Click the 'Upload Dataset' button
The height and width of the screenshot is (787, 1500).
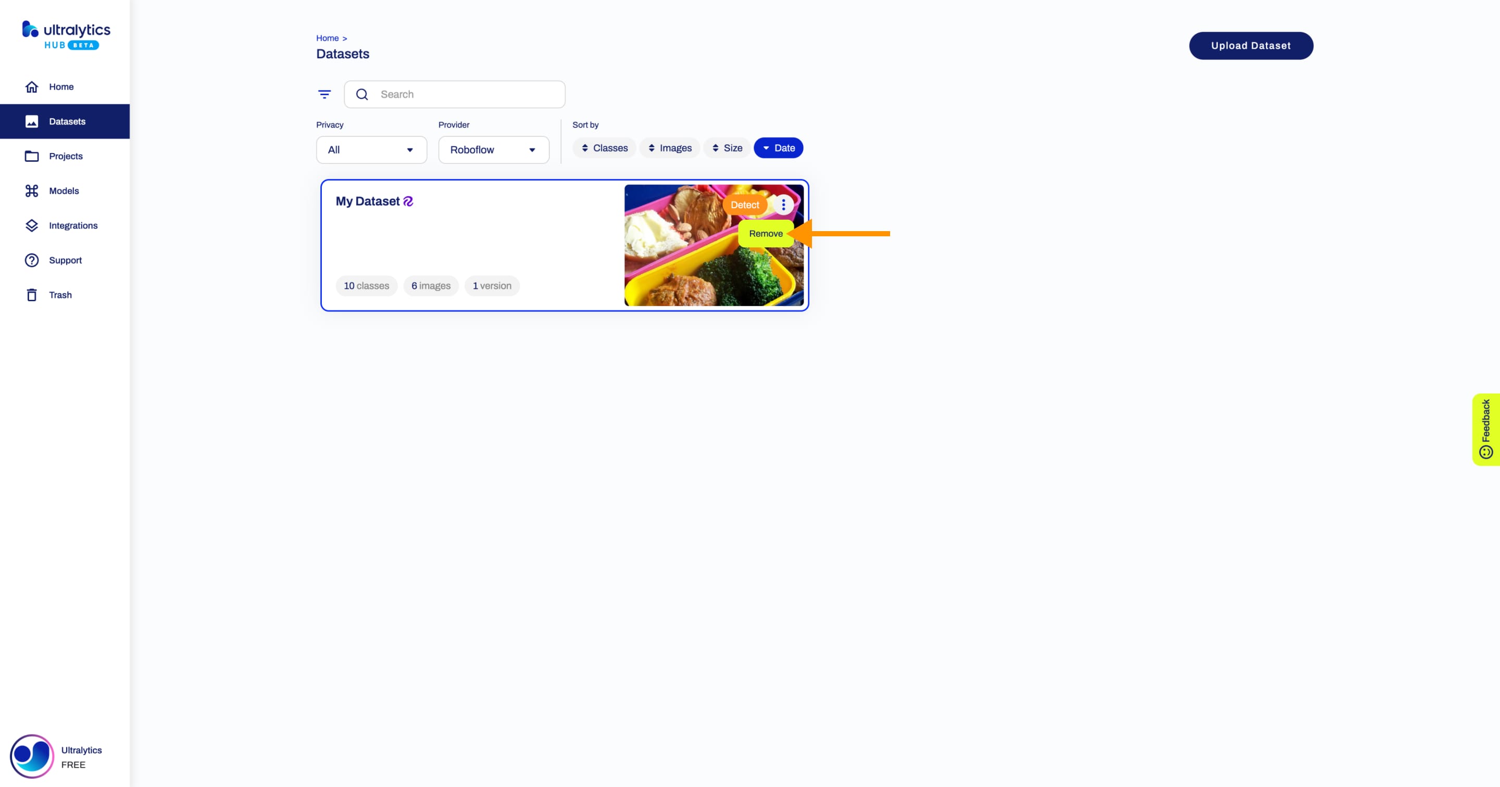click(1251, 46)
